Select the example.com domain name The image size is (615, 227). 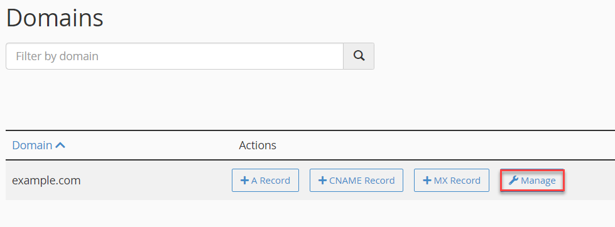(x=46, y=181)
